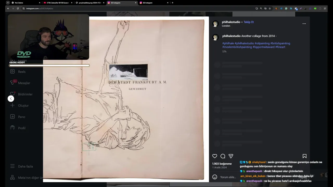Open the #fineart hashtag

point(280,47)
